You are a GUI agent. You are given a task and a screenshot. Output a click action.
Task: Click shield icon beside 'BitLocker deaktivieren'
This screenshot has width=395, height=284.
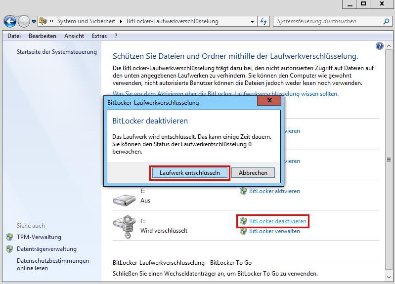(x=243, y=221)
